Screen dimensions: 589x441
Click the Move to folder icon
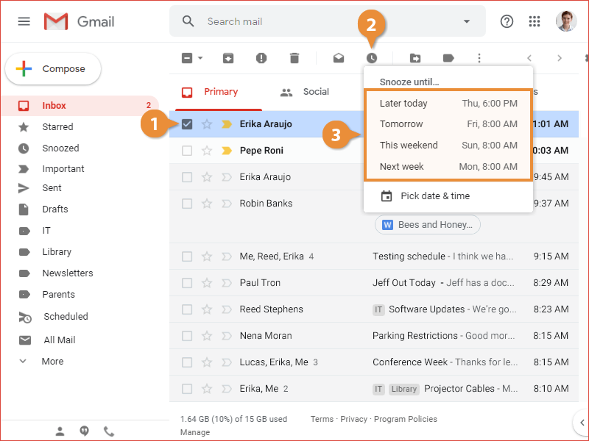point(415,58)
